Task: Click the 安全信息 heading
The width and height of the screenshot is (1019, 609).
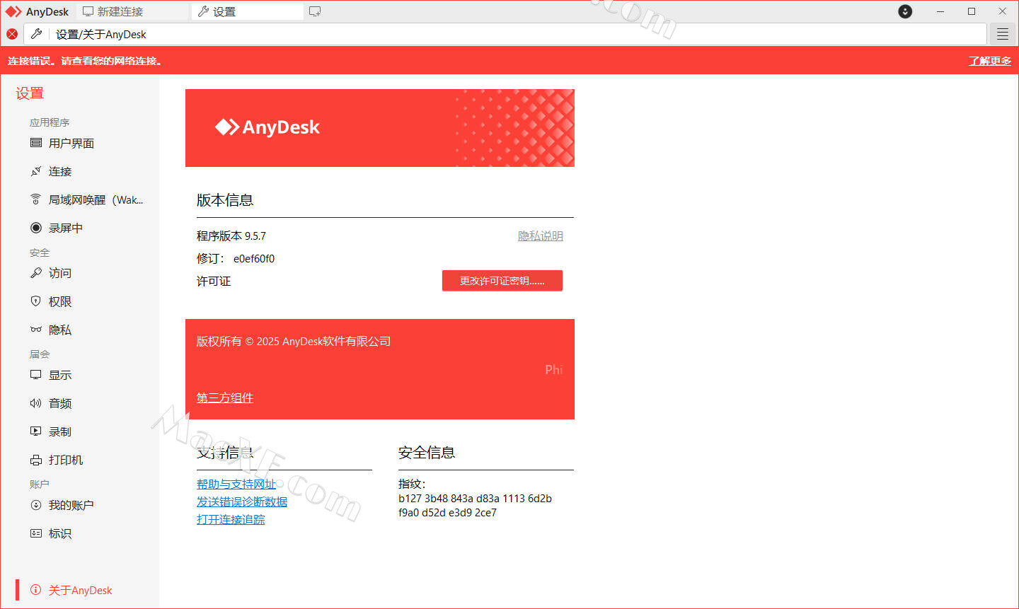Action: pos(427,453)
